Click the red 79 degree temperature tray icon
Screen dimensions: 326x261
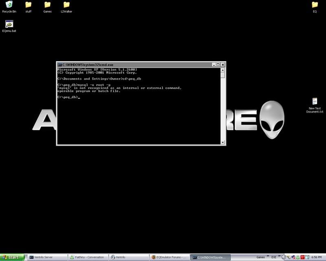tap(302, 257)
